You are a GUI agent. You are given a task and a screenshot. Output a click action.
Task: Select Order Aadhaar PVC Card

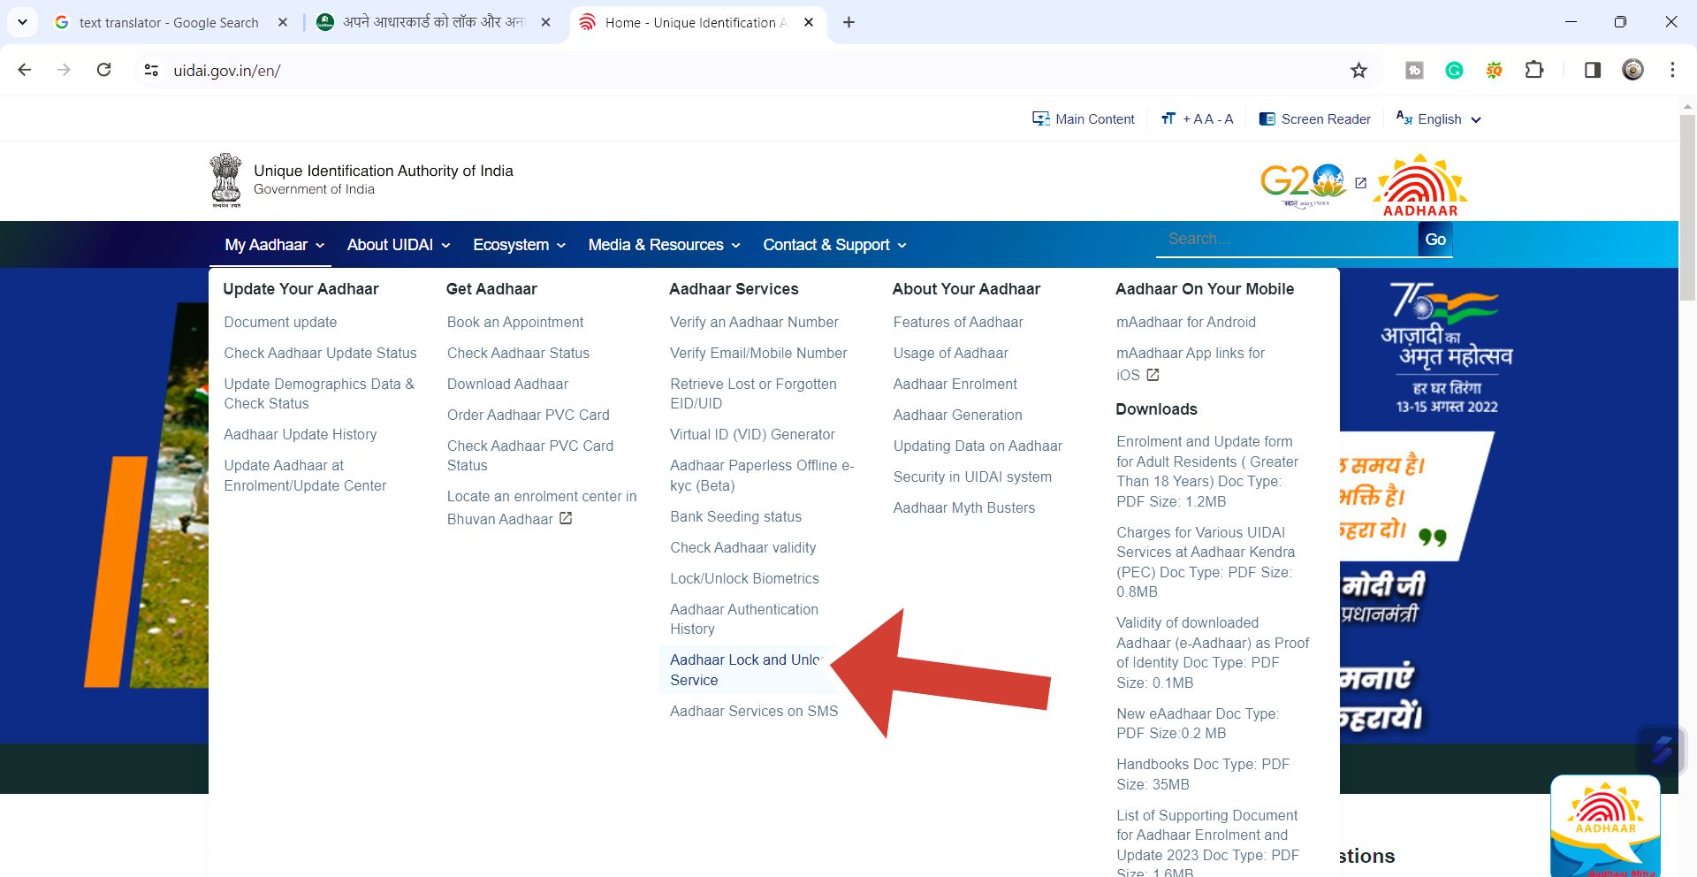pyautogui.click(x=528, y=415)
